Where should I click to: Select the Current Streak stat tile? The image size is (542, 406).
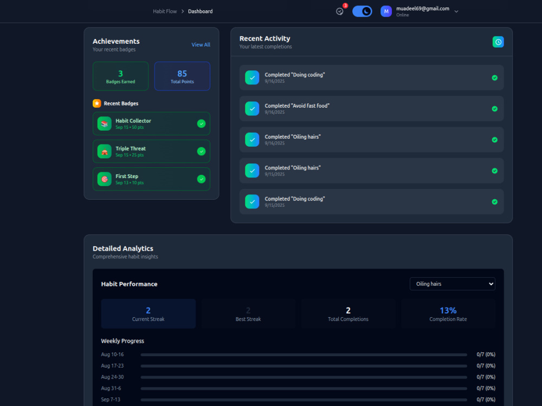coord(149,313)
